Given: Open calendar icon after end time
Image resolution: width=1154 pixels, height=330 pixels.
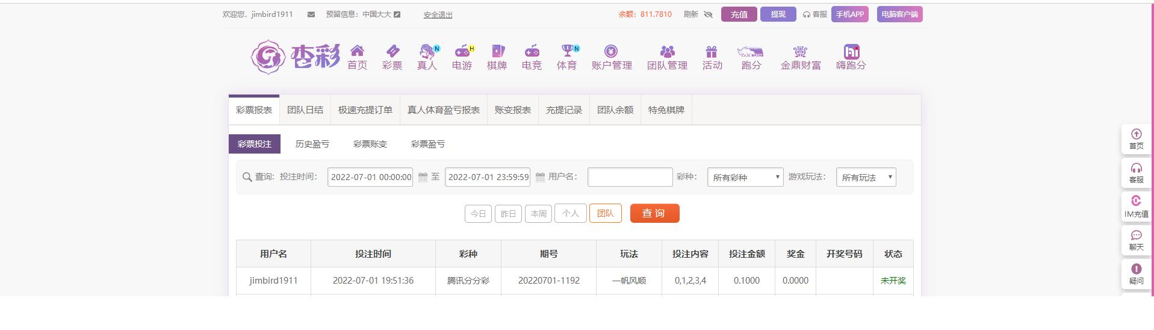Looking at the screenshot, I should [540, 177].
